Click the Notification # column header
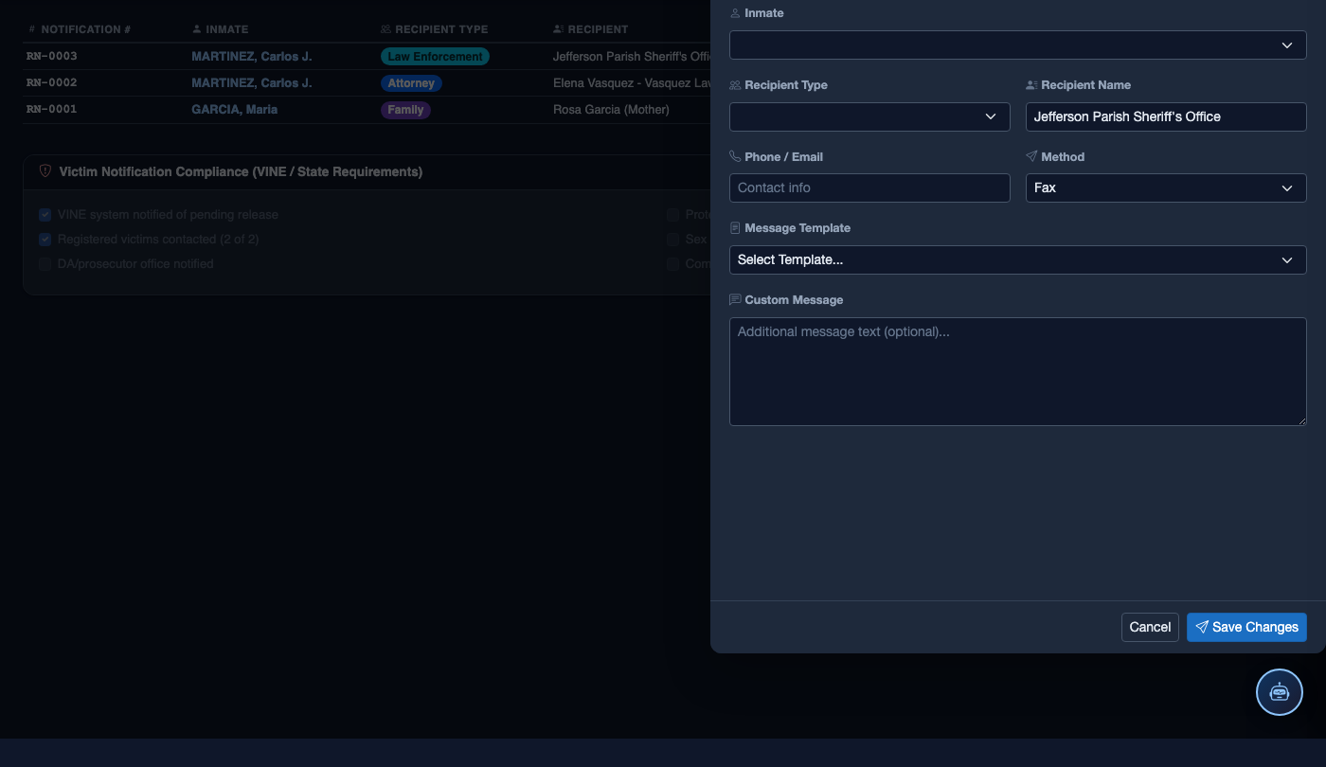The width and height of the screenshot is (1326, 767). point(80,29)
